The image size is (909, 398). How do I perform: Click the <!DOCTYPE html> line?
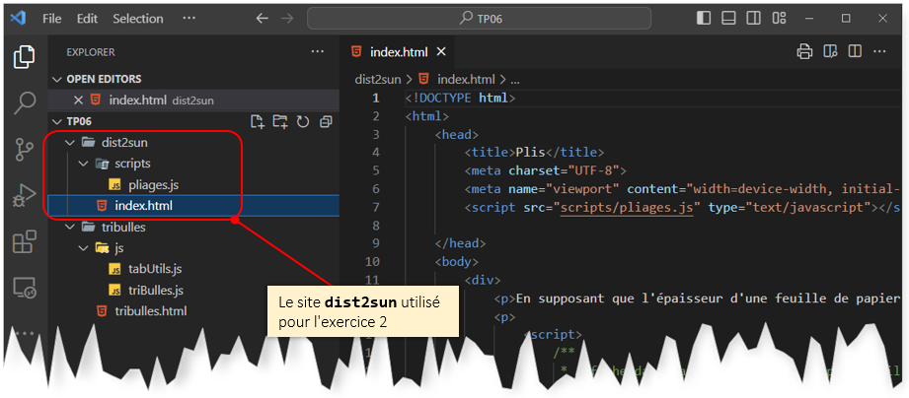pyautogui.click(x=460, y=98)
